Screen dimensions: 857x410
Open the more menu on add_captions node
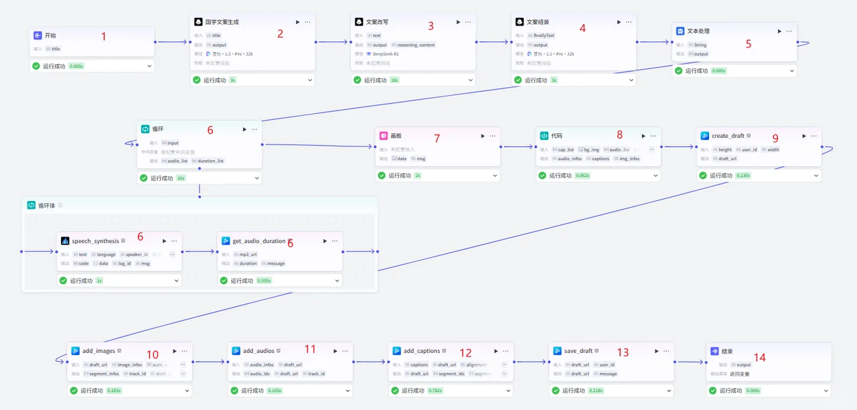point(505,350)
